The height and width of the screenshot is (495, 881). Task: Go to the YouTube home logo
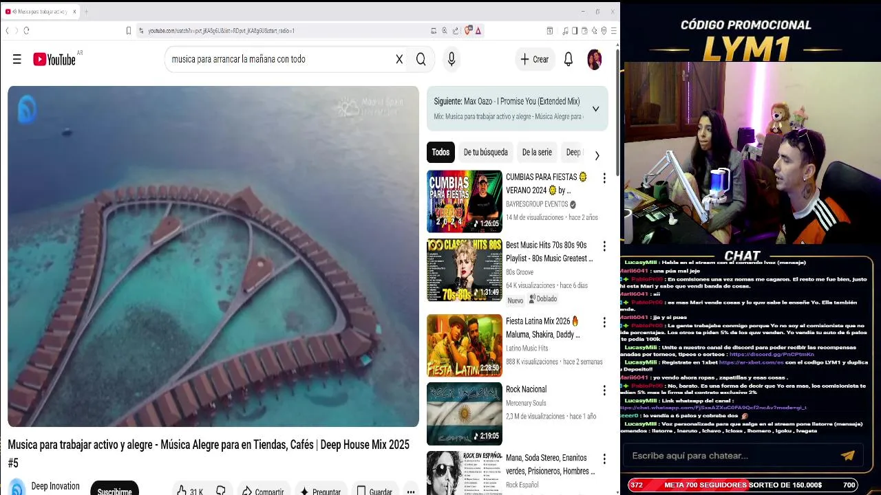54,60
